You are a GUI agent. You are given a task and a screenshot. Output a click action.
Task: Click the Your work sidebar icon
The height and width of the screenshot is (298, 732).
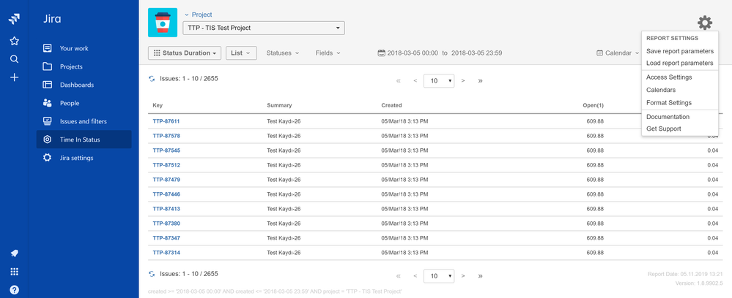tap(47, 48)
